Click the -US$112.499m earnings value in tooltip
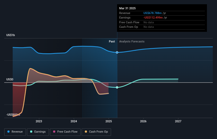Image resolution: width=217 pixels, height=139 pixels. 153,18
